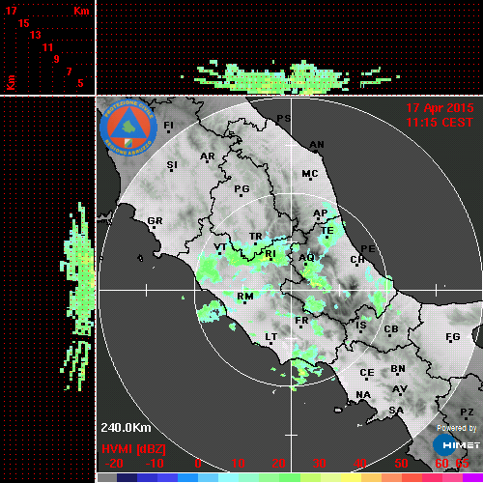Select the FI city label

[x=168, y=125]
